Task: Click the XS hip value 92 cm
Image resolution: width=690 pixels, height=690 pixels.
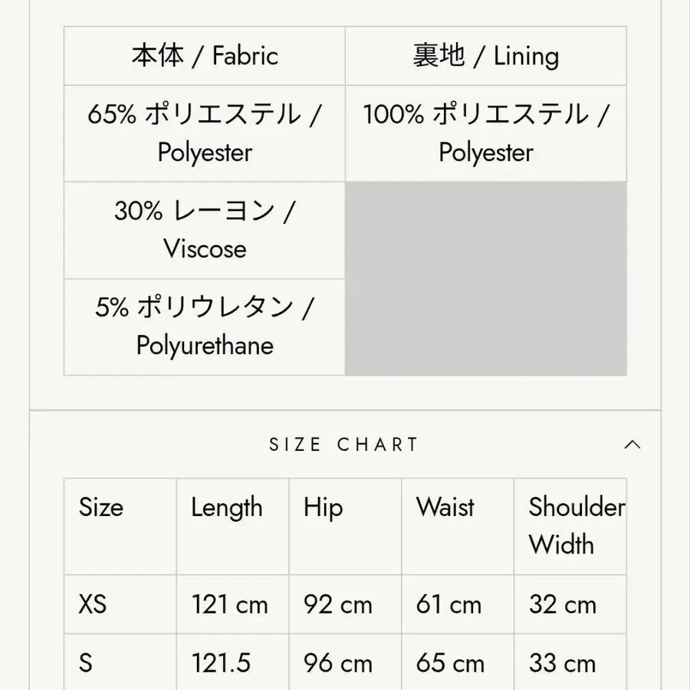Action: (338, 604)
